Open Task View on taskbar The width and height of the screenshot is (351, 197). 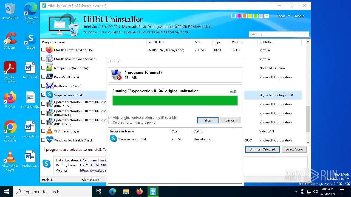tap(99, 192)
